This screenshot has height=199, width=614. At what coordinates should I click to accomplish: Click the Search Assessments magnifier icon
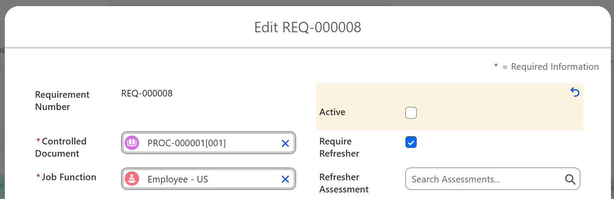point(570,179)
